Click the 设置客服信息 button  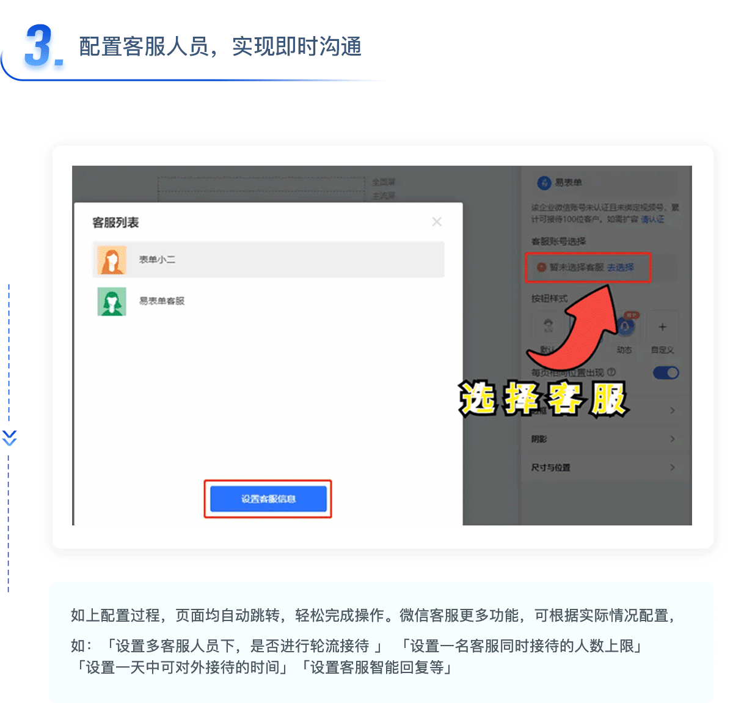pos(268,499)
